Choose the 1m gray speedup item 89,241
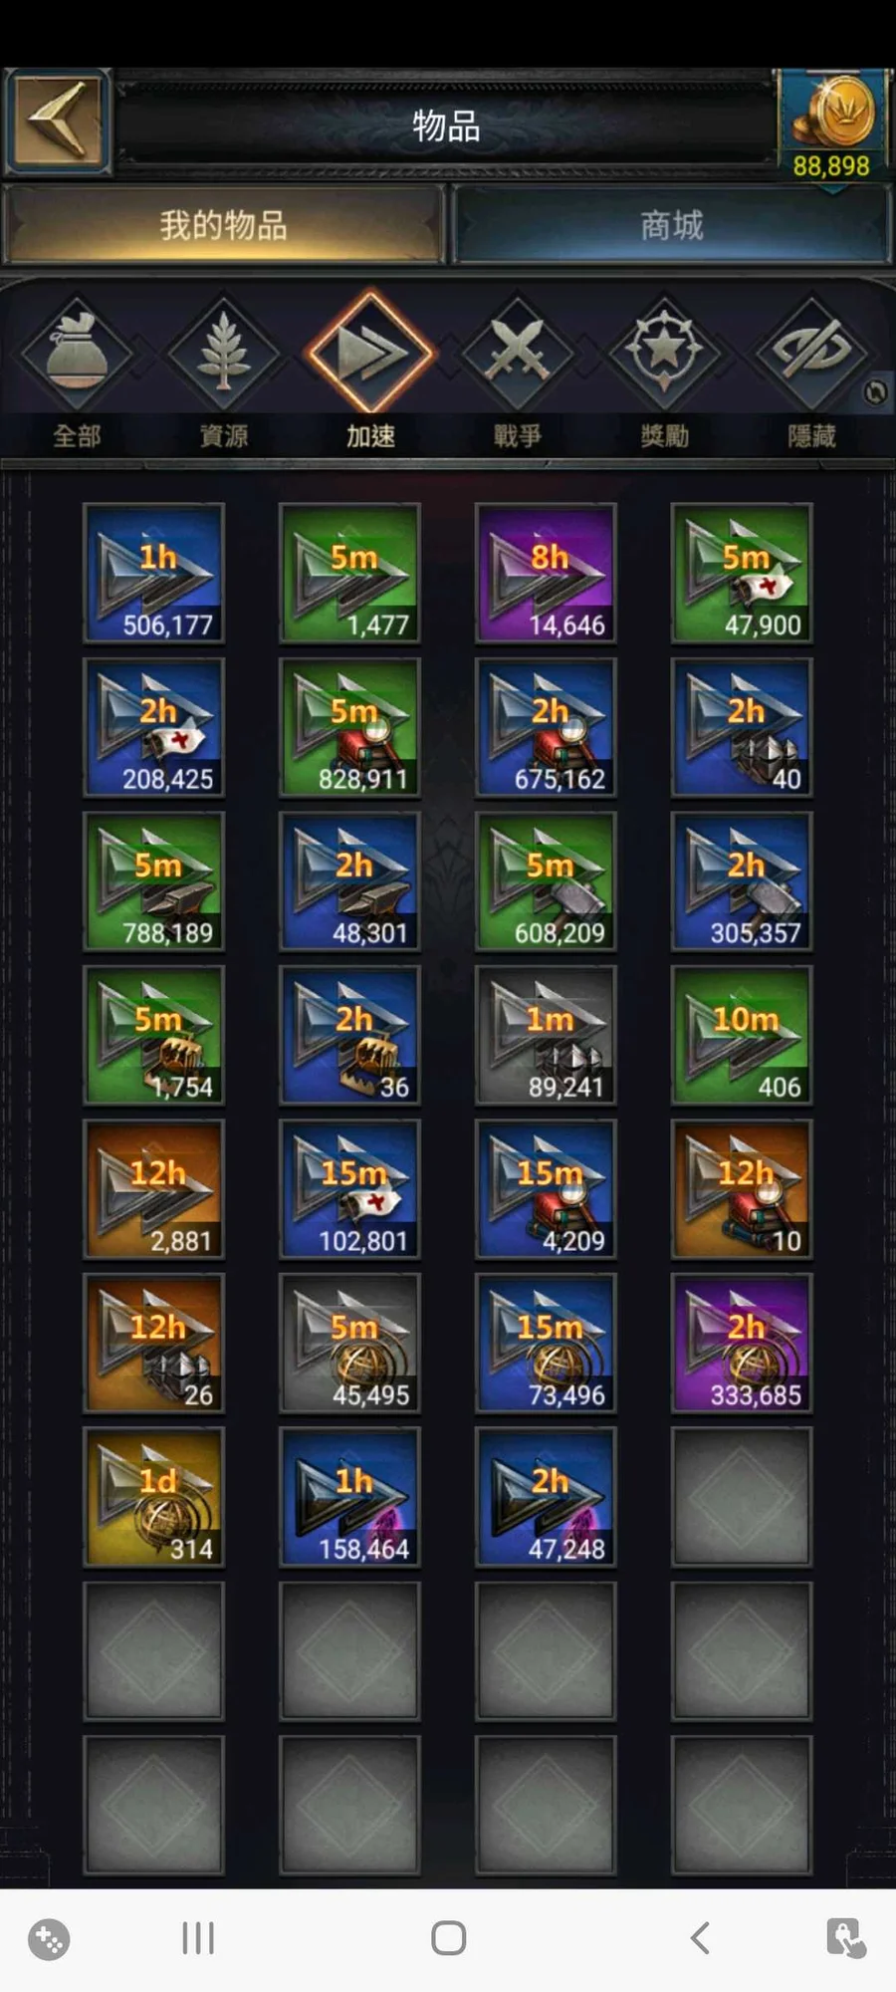Image resolution: width=896 pixels, height=1992 pixels. pos(546,1036)
